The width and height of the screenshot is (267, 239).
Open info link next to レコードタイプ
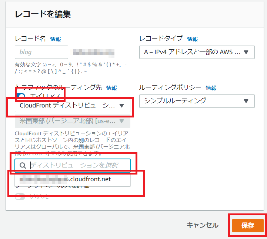(x=193, y=39)
